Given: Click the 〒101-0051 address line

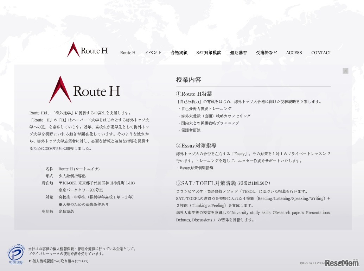Looking at the screenshot, I should coord(97,183).
